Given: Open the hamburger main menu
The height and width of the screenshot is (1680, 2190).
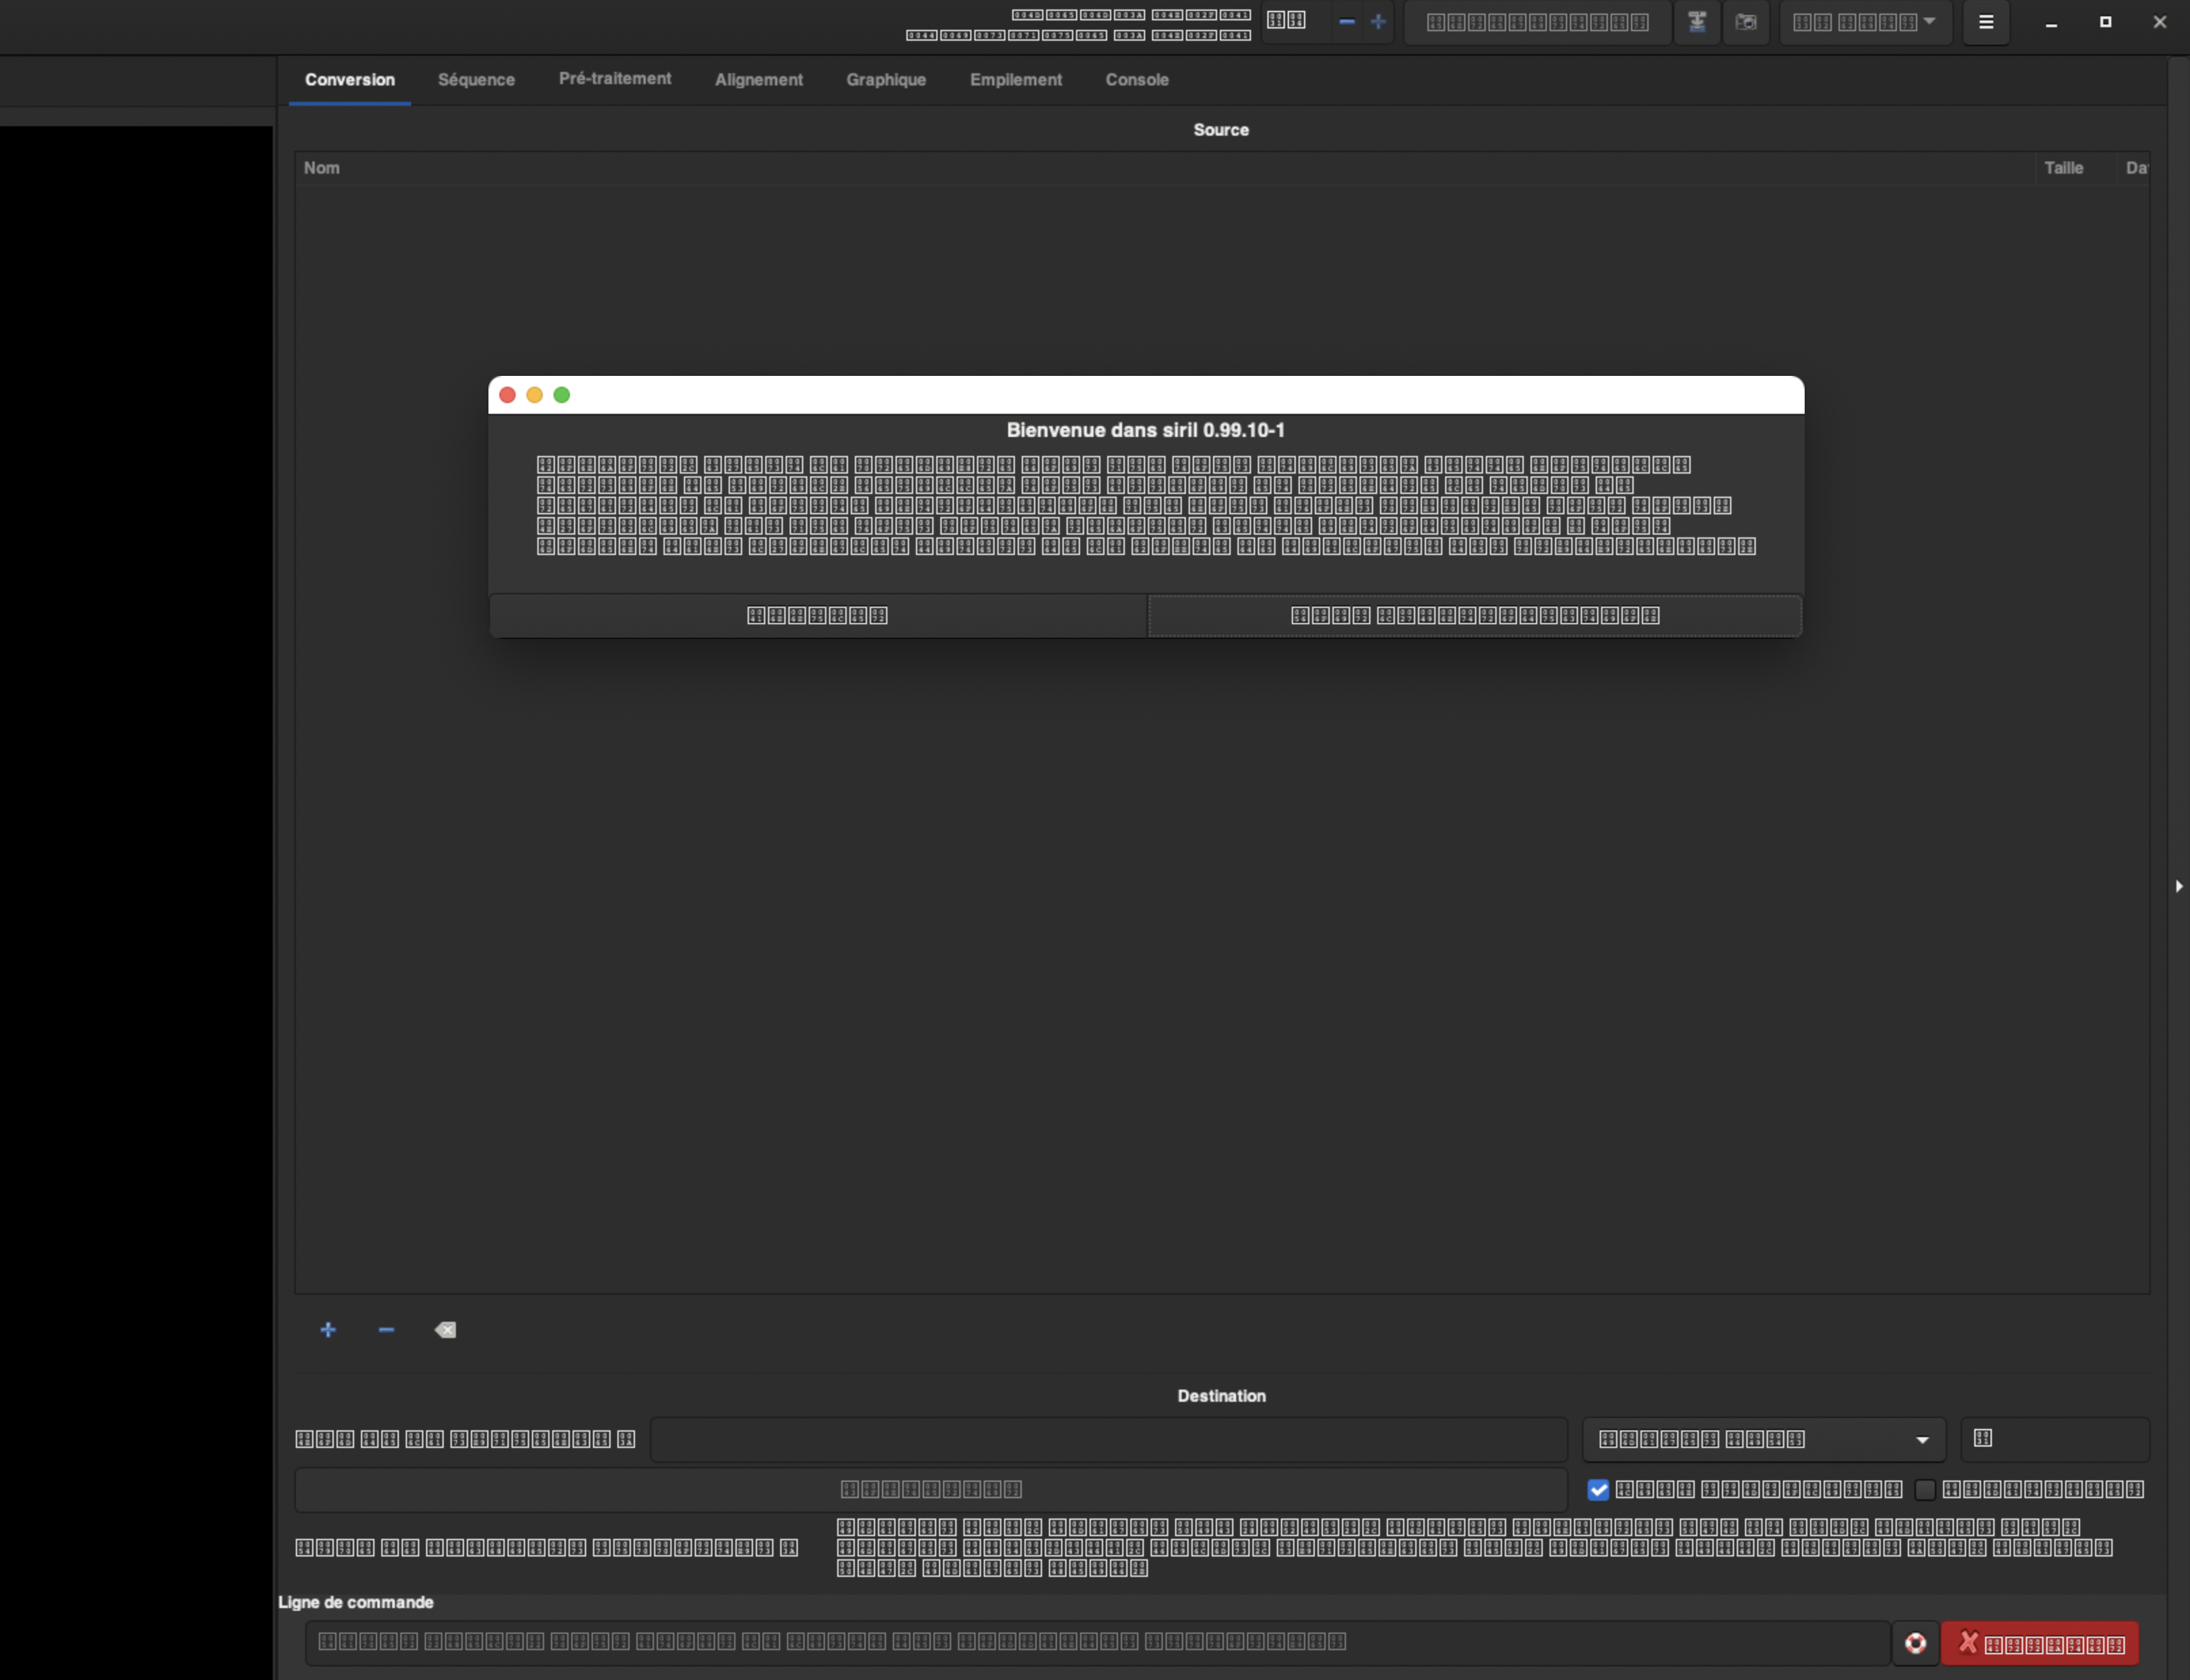Looking at the screenshot, I should [x=1986, y=22].
